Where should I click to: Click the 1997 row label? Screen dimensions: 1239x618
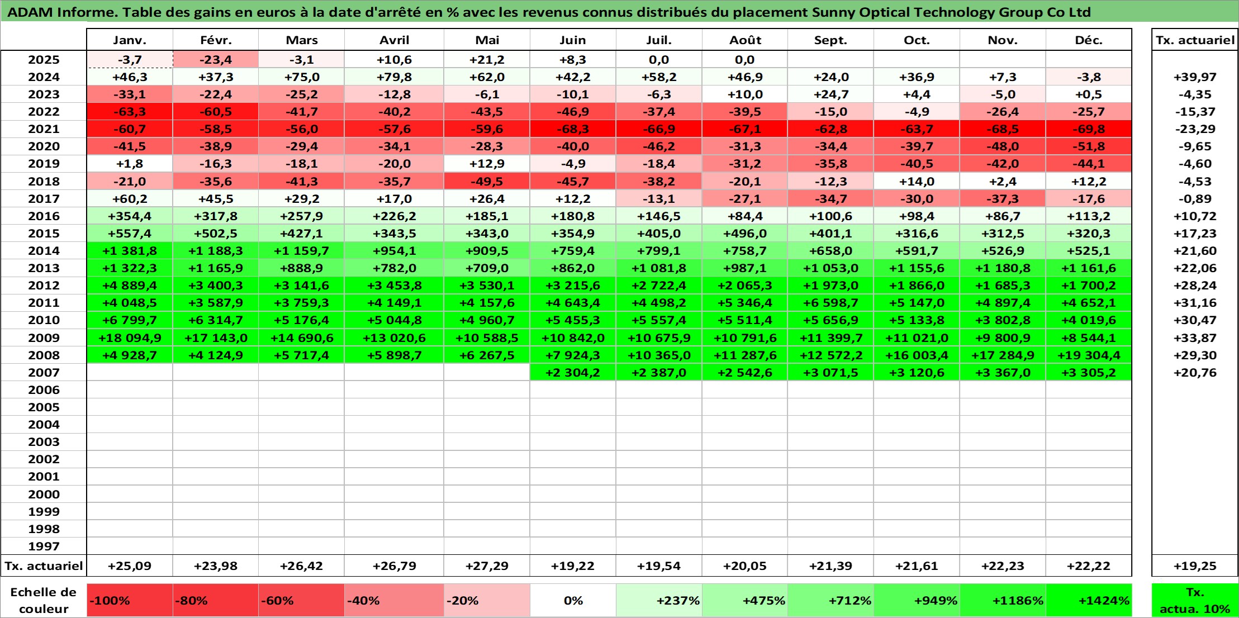(44, 546)
